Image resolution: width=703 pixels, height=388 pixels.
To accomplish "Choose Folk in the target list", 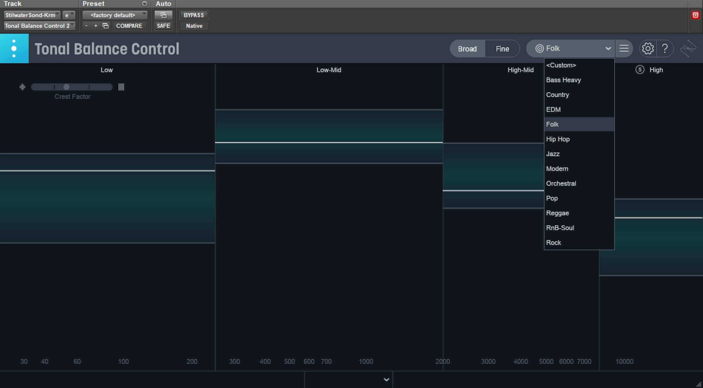I will point(579,124).
